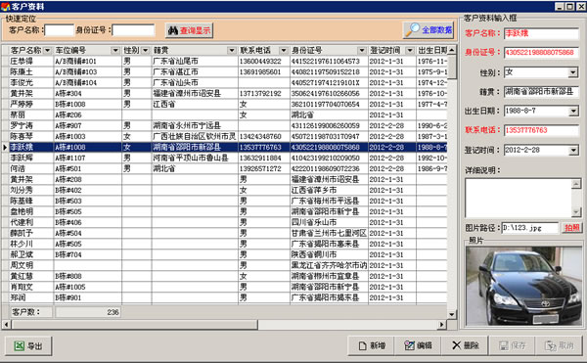
Task: Click the magnifier 全部数据 button
Action: tap(429, 29)
